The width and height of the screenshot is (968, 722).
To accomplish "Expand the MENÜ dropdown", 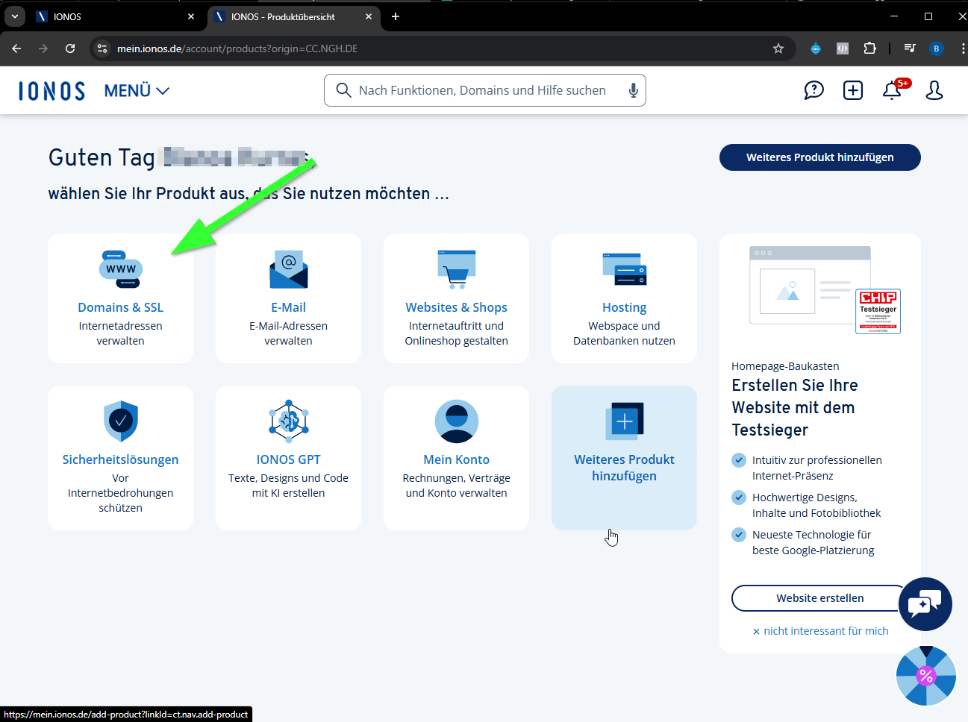I will pos(137,91).
